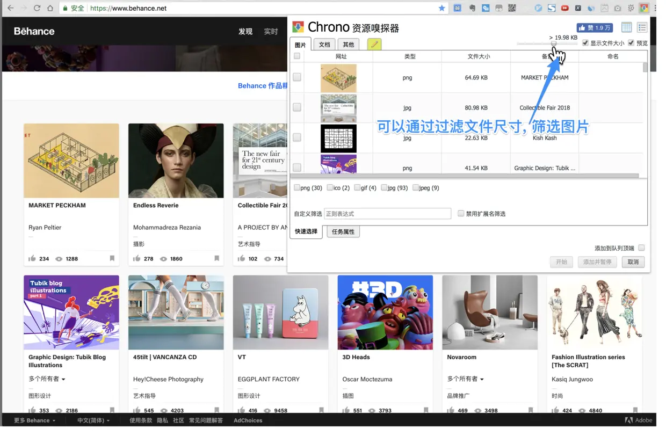
Task: Check the MARKET PECKHAM image row
Action: pyautogui.click(x=297, y=77)
